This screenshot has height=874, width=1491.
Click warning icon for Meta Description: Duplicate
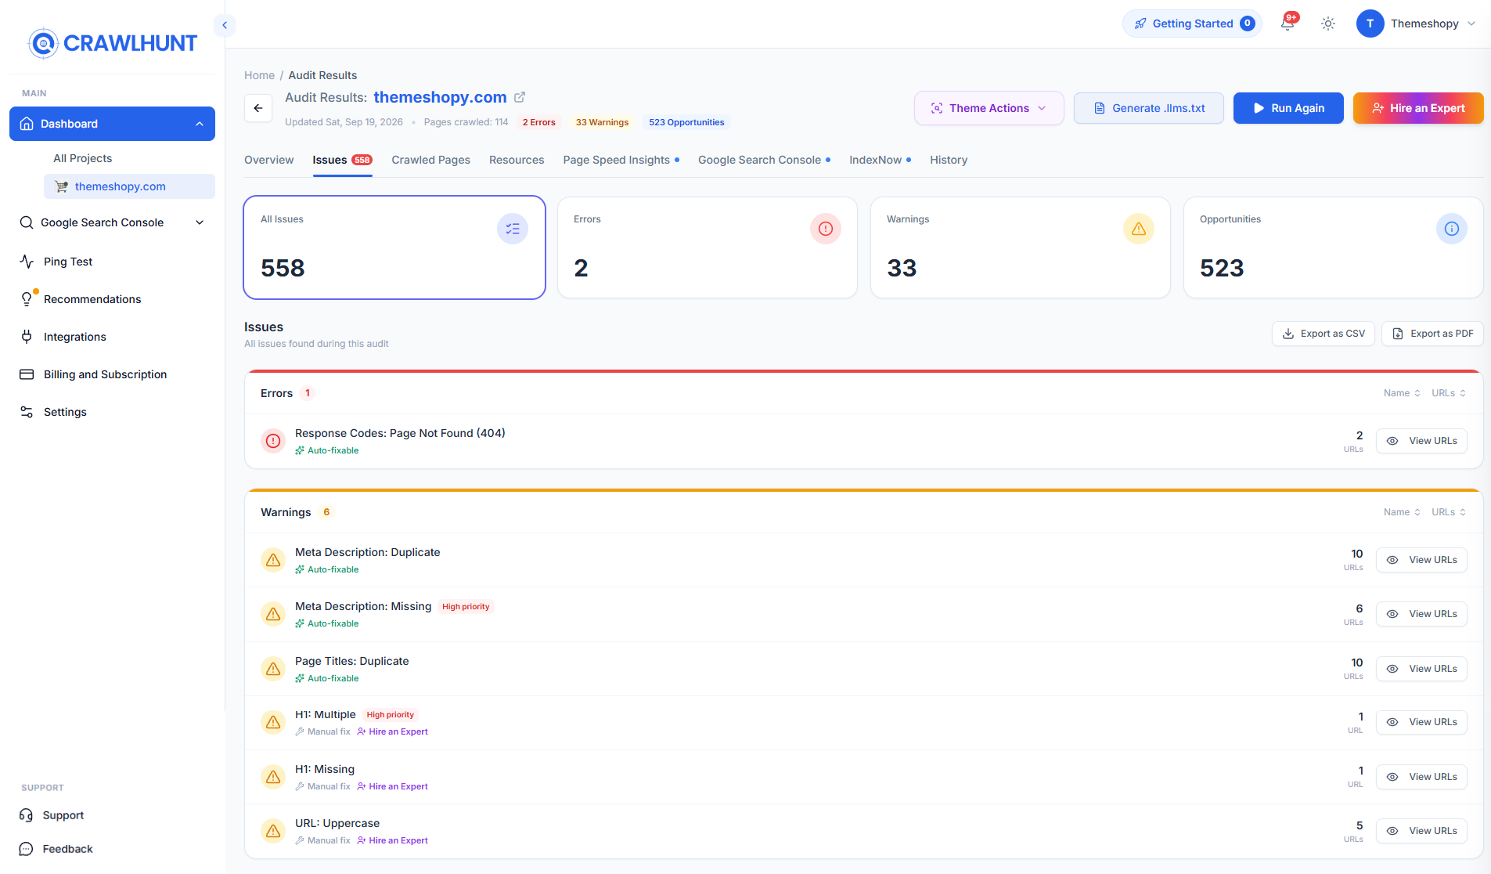coord(273,560)
